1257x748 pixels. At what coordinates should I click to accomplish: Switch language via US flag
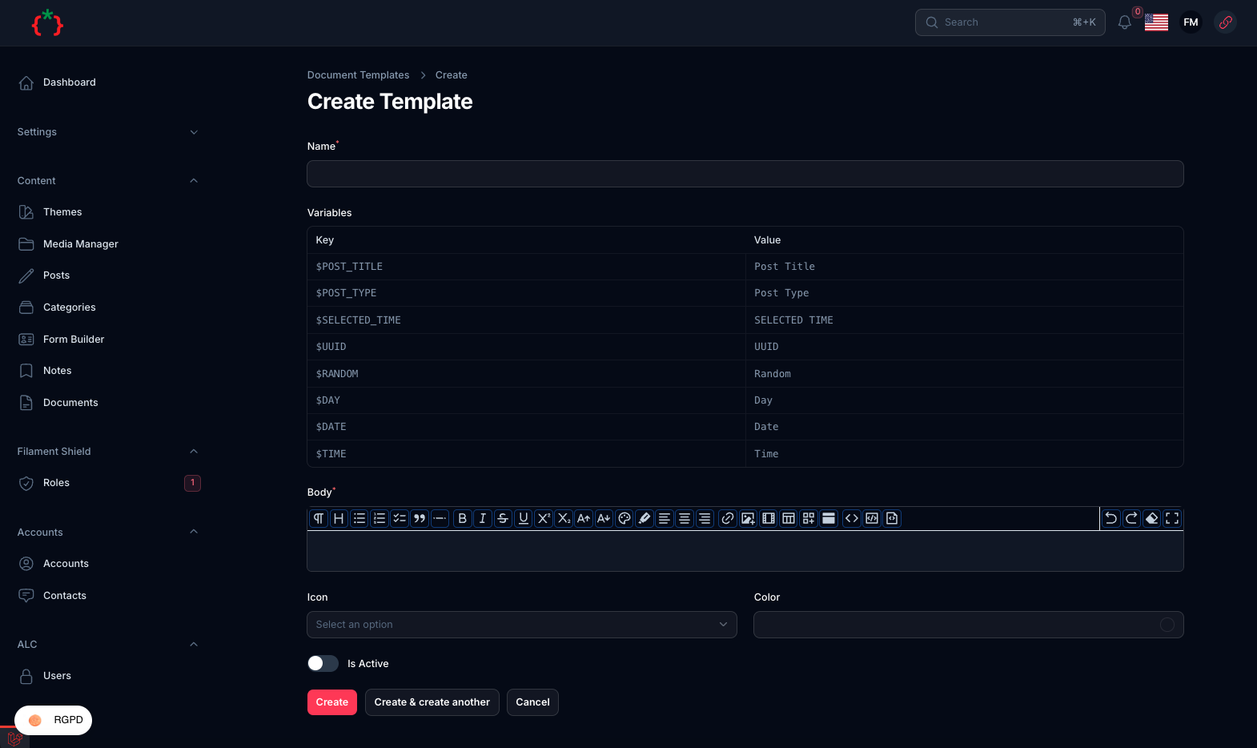(x=1156, y=22)
